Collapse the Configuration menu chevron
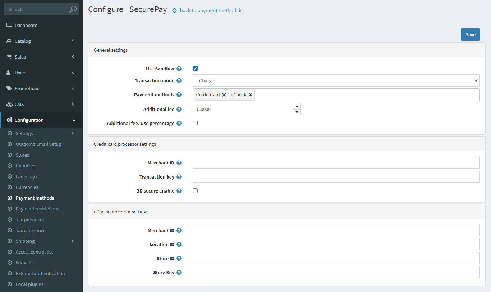Screen dimensions: 491x292 point(74,120)
